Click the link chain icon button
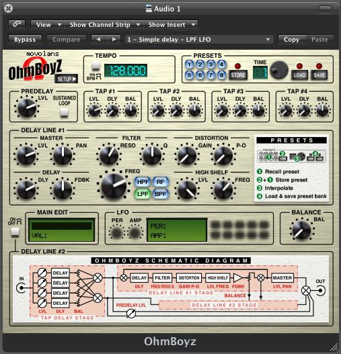This screenshot has height=354, width=341. coord(17,24)
